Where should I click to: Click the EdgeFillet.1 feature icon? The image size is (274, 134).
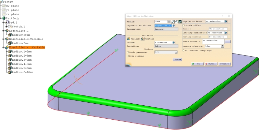tap(7, 31)
